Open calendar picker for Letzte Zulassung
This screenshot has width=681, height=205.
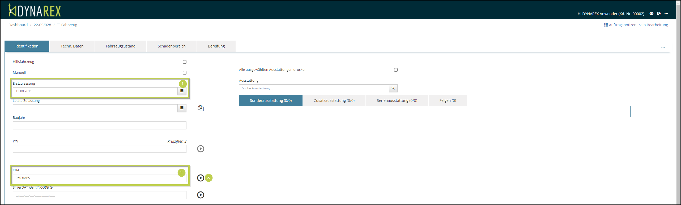point(182,108)
